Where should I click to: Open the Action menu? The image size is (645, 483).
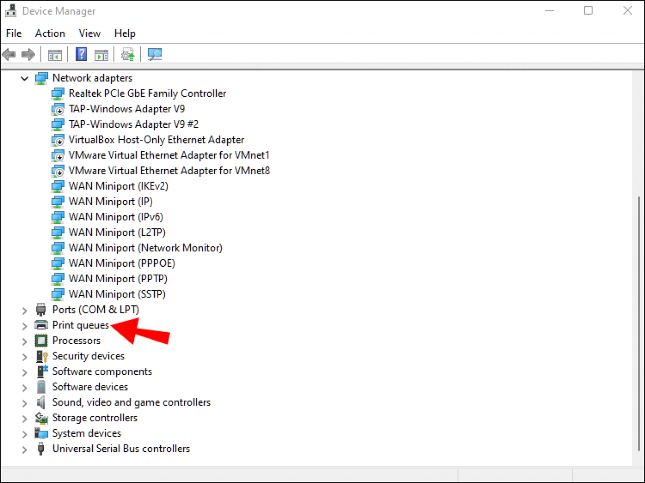(50, 33)
